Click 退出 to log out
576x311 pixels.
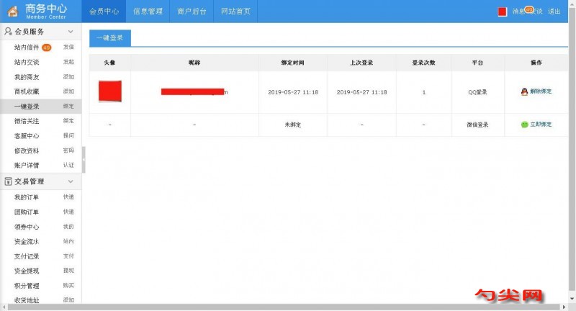554,12
